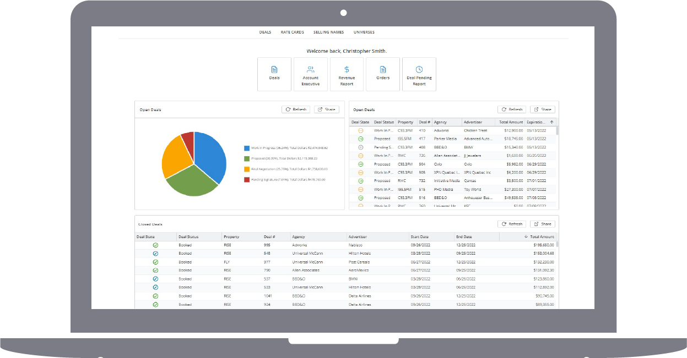Open the Revenue Report dollar tile

point(347,74)
